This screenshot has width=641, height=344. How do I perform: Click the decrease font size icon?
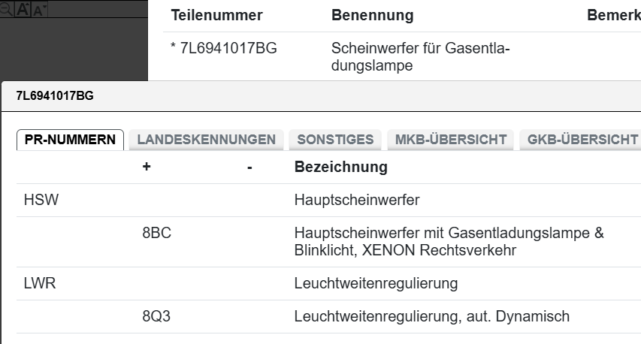click(x=39, y=9)
